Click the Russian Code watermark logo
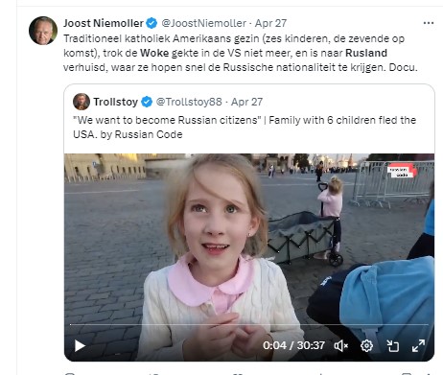Screen dimensions: 443x375 coord(402,172)
